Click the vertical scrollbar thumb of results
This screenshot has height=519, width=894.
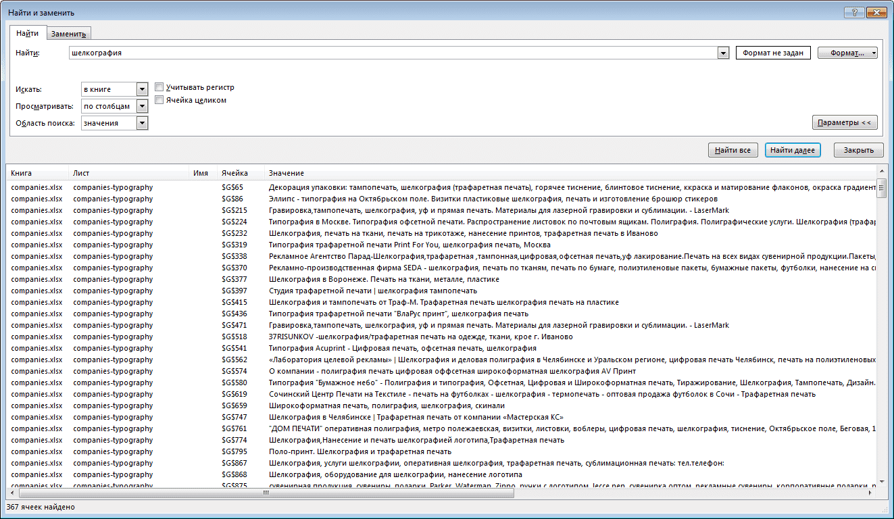click(882, 189)
